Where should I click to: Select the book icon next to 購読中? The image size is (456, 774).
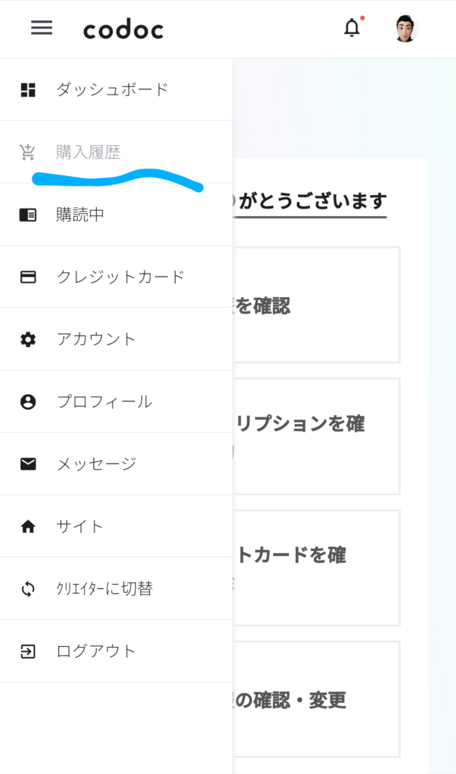tap(28, 214)
